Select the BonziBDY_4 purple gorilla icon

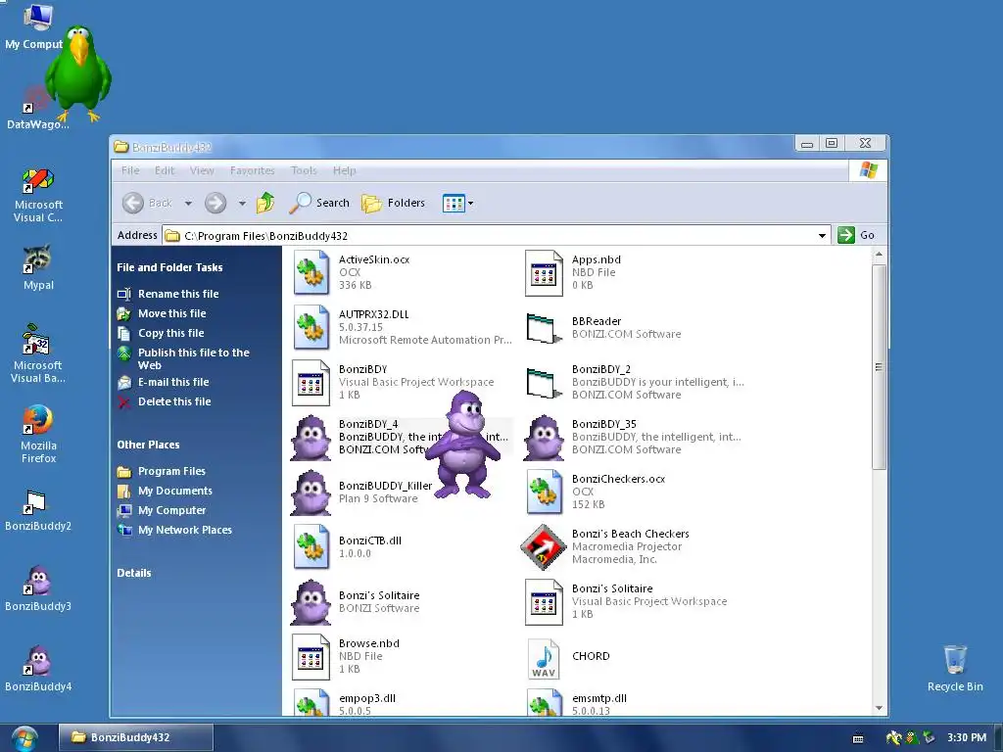click(x=310, y=438)
